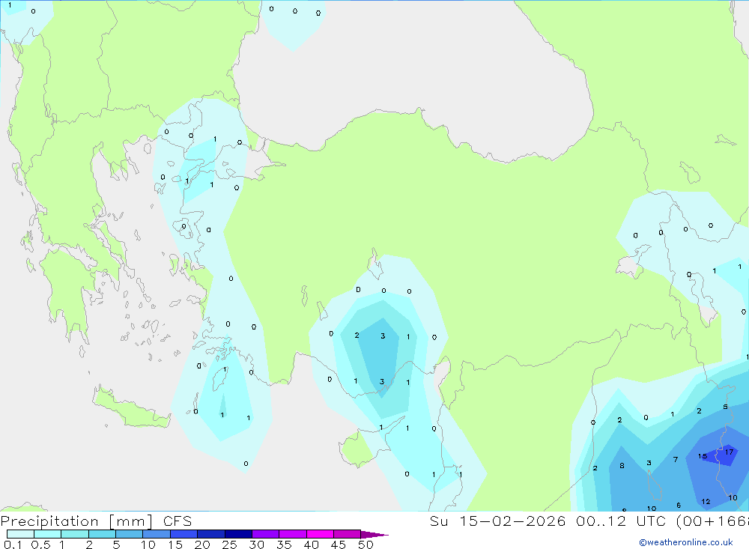Click the 30–35 mm violet legend box
The image size is (749, 549).
(266, 534)
